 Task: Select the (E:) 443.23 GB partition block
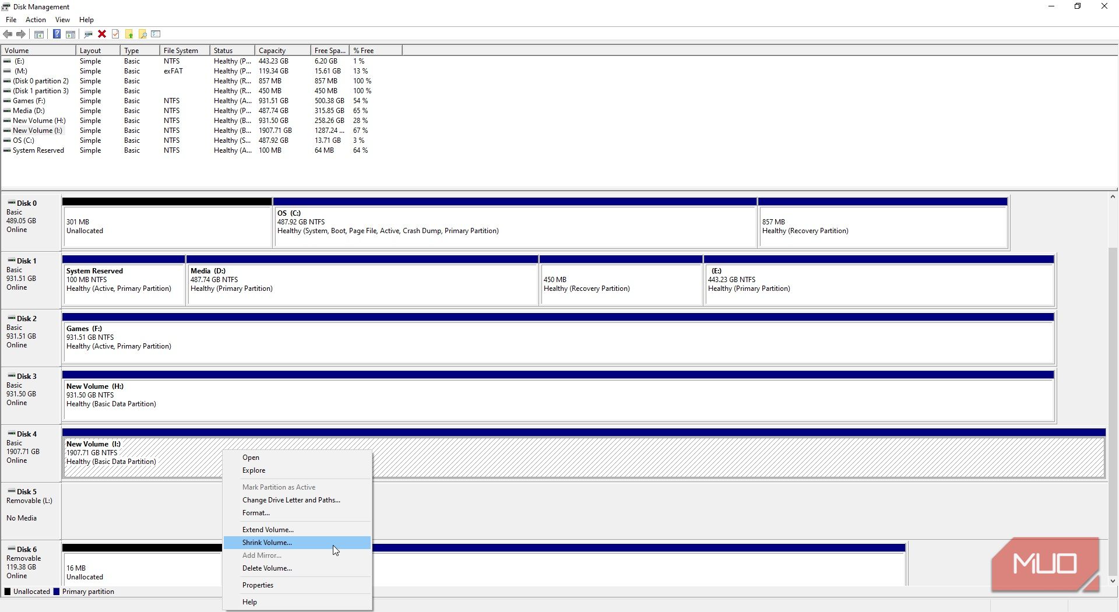[x=879, y=280]
